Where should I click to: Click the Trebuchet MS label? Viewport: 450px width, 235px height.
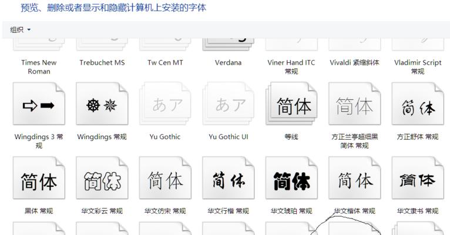(102, 62)
